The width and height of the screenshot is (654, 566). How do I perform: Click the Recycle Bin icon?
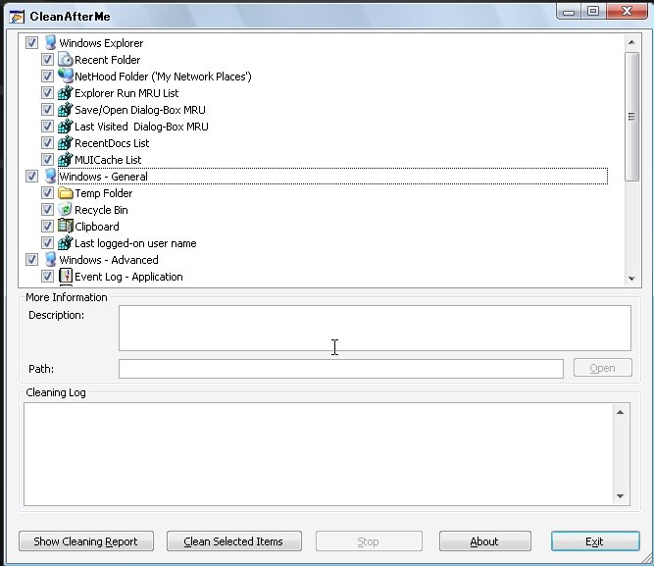(x=66, y=210)
